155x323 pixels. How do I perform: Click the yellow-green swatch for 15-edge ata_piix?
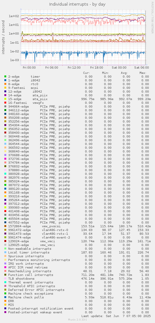point(5,99)
